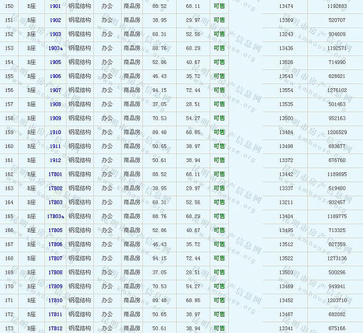
Task: Open room 17B06 link
Action: click(55, 244)
